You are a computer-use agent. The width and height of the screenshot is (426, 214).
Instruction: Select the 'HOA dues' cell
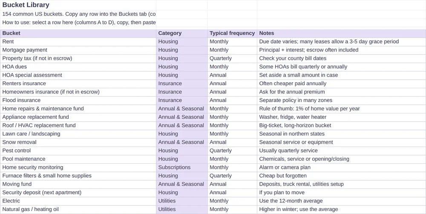click(78, 67)
